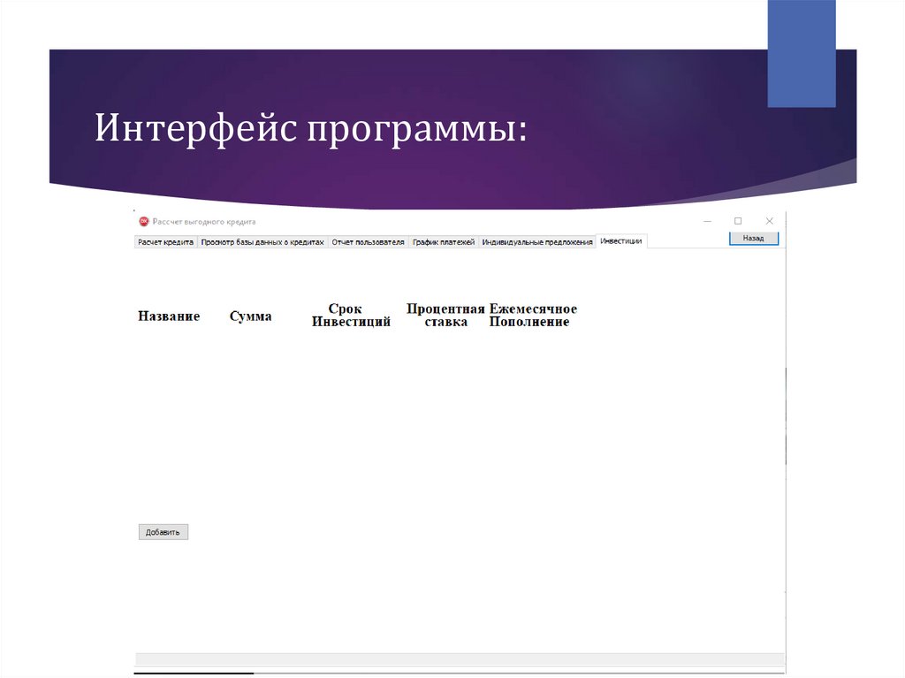Select the График платежей tab
Viewport: 905px width, 678px height.
pyautogui.click(x=444, y=242)
